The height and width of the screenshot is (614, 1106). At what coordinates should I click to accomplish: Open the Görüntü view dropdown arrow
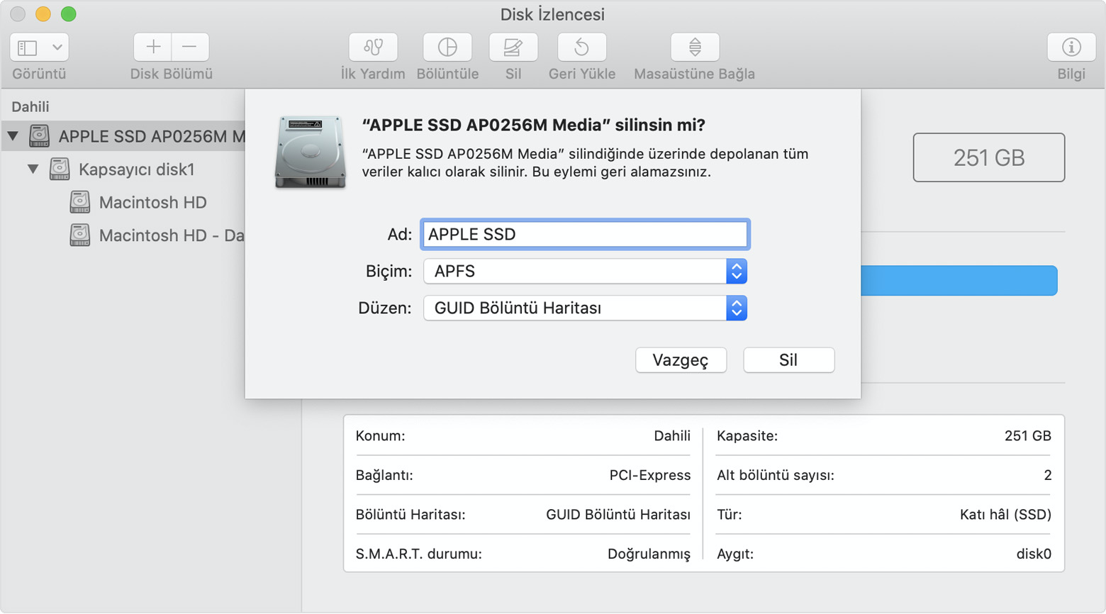[x=57, y=48]
